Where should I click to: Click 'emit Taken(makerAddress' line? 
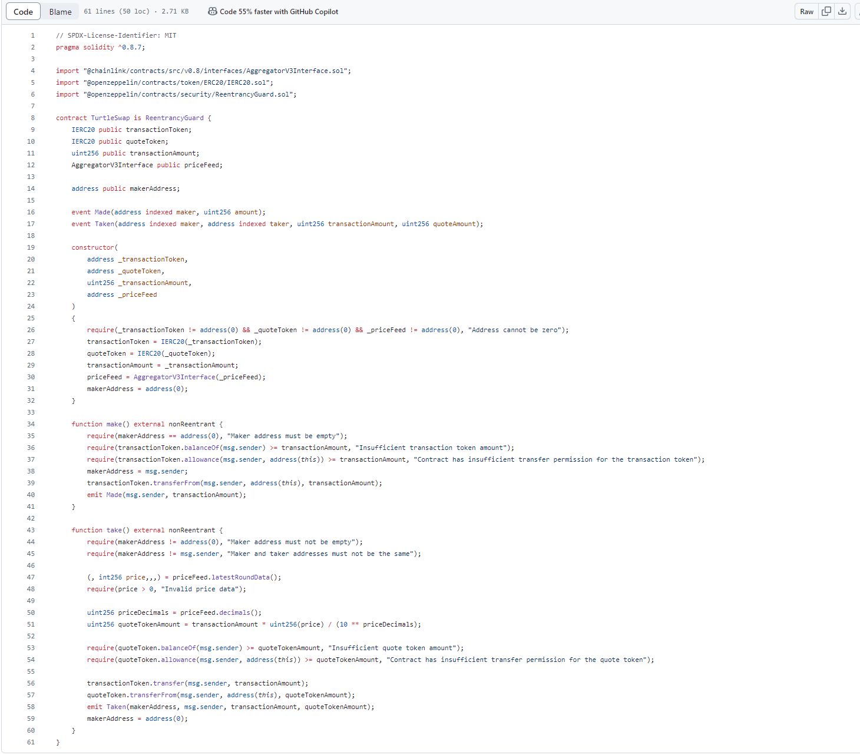point(231,707)
